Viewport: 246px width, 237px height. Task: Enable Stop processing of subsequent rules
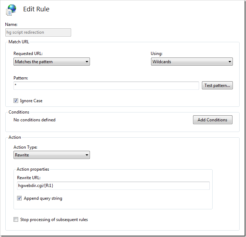[16, 220]
